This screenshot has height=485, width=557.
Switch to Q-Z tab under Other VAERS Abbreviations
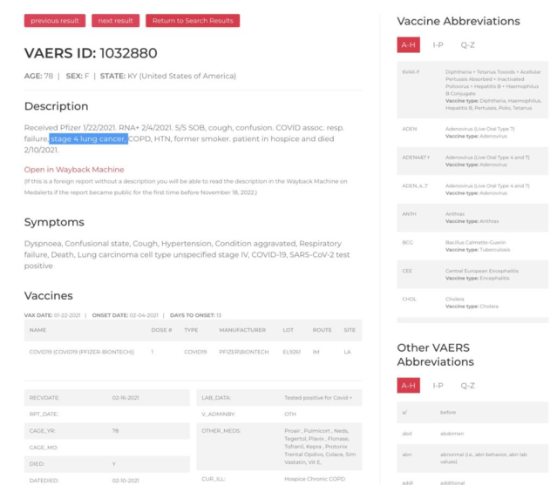tap(467, 386)
